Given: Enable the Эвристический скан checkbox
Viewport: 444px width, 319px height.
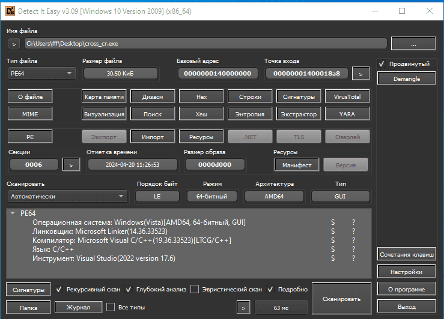Looking at the screenshot, I should [x=195, y=290].
